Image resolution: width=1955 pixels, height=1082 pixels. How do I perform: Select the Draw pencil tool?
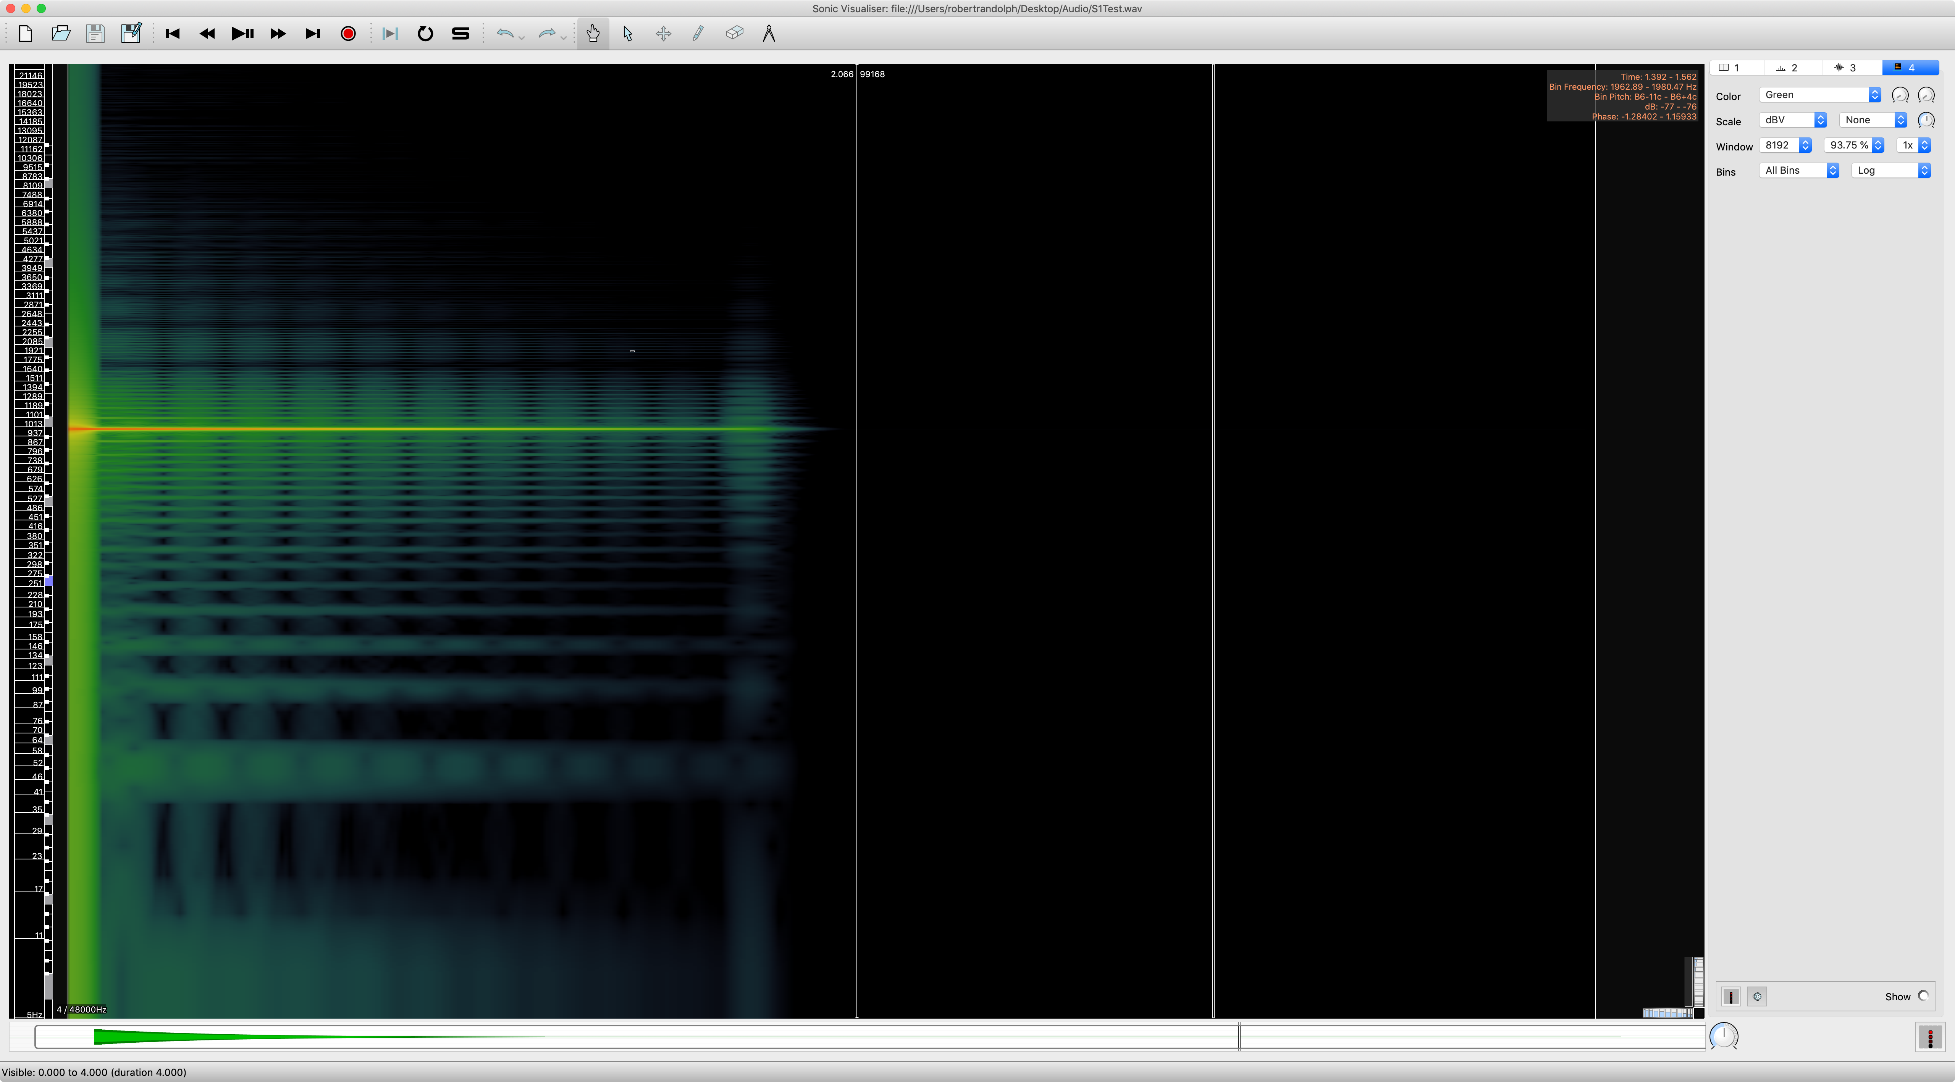pos(698,33)
